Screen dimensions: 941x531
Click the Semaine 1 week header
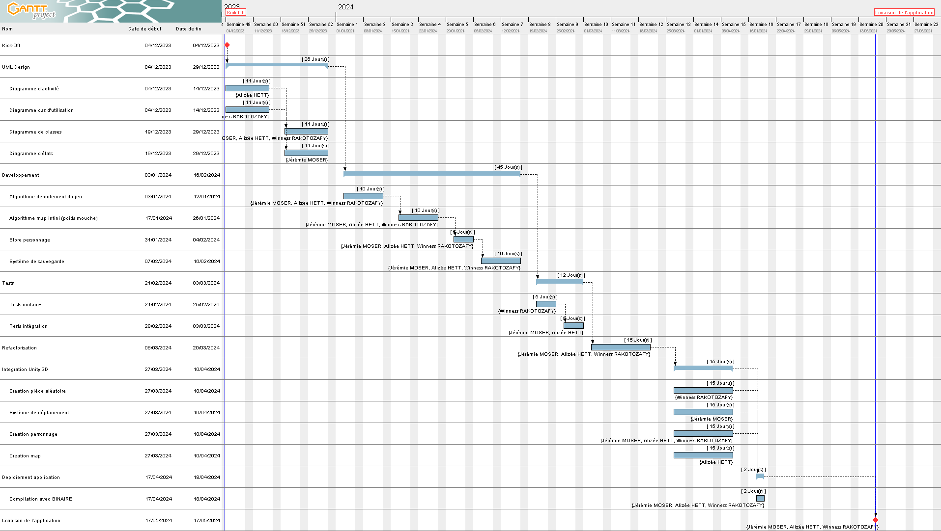coord(347,25)
